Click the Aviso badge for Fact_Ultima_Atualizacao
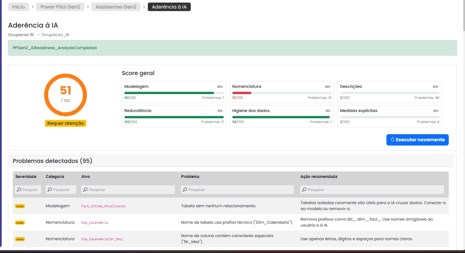Screen dimensions: 465x253 (20, 206)
